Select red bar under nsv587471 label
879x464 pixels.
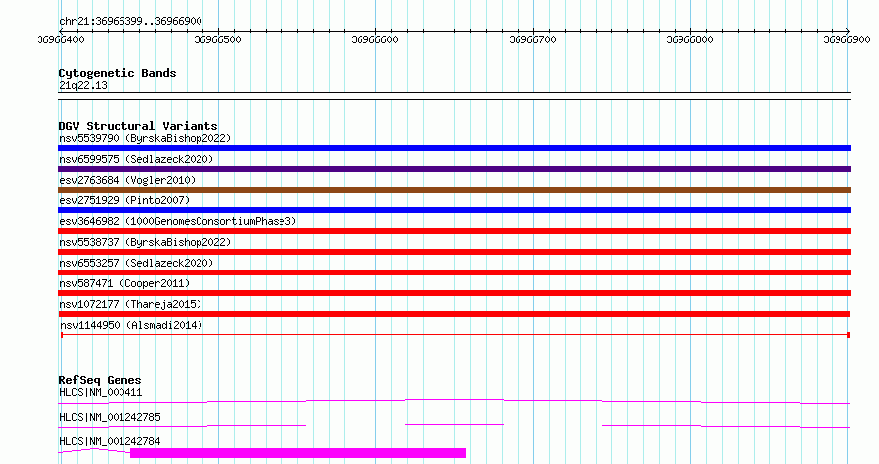(454, 293)
